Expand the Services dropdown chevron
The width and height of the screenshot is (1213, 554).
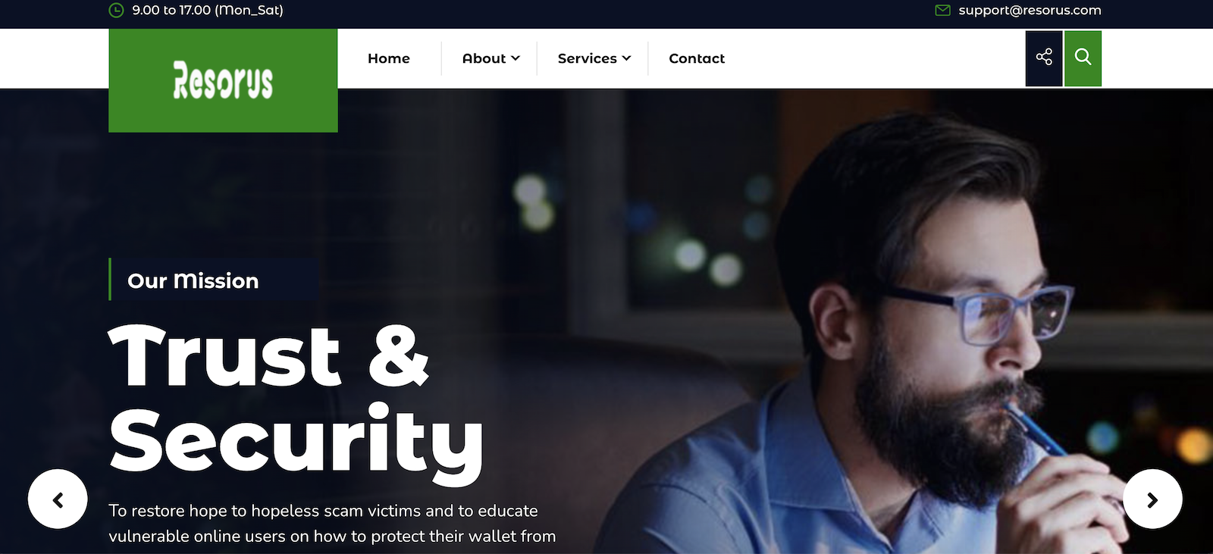(x=626, y=58)
